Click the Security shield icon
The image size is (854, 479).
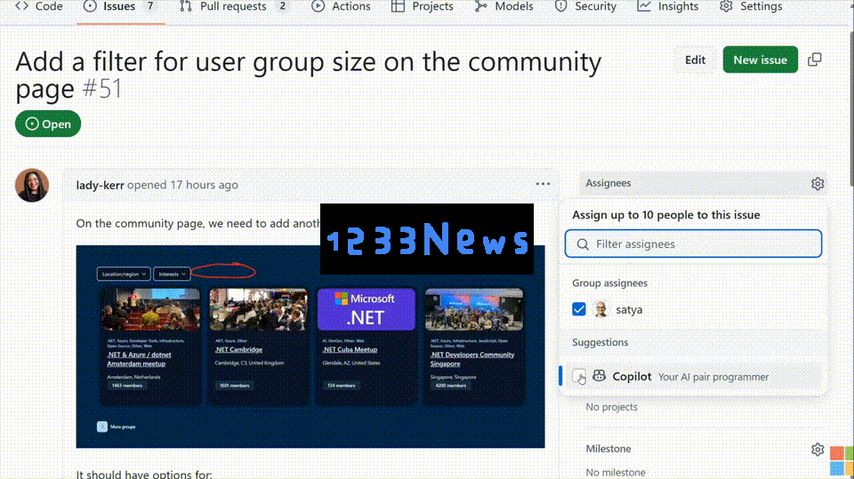click(561, 6)
